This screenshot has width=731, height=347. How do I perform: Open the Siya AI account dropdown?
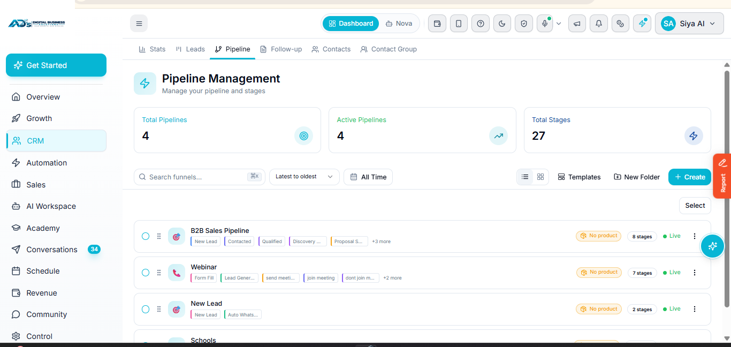[689, 24]
